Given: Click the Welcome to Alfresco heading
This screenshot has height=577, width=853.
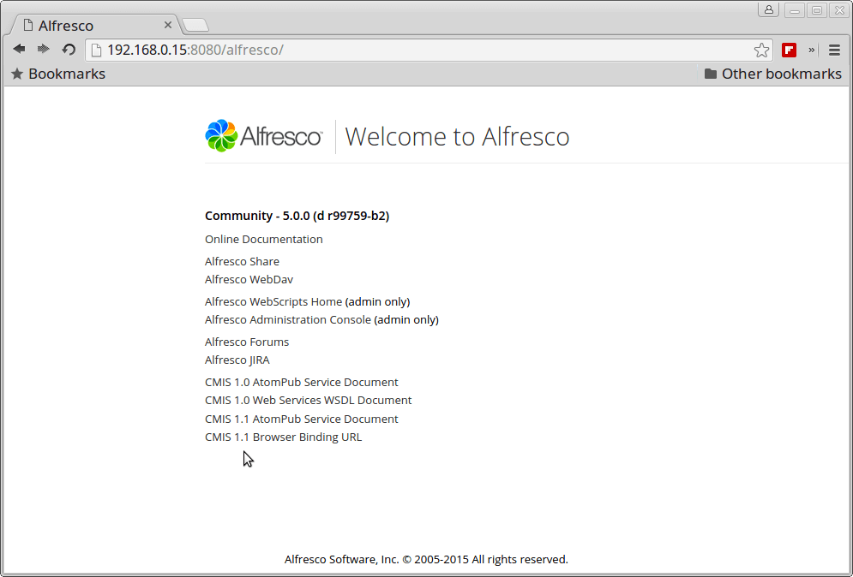Looking at the screenshot, I should (x=457, y=136).
